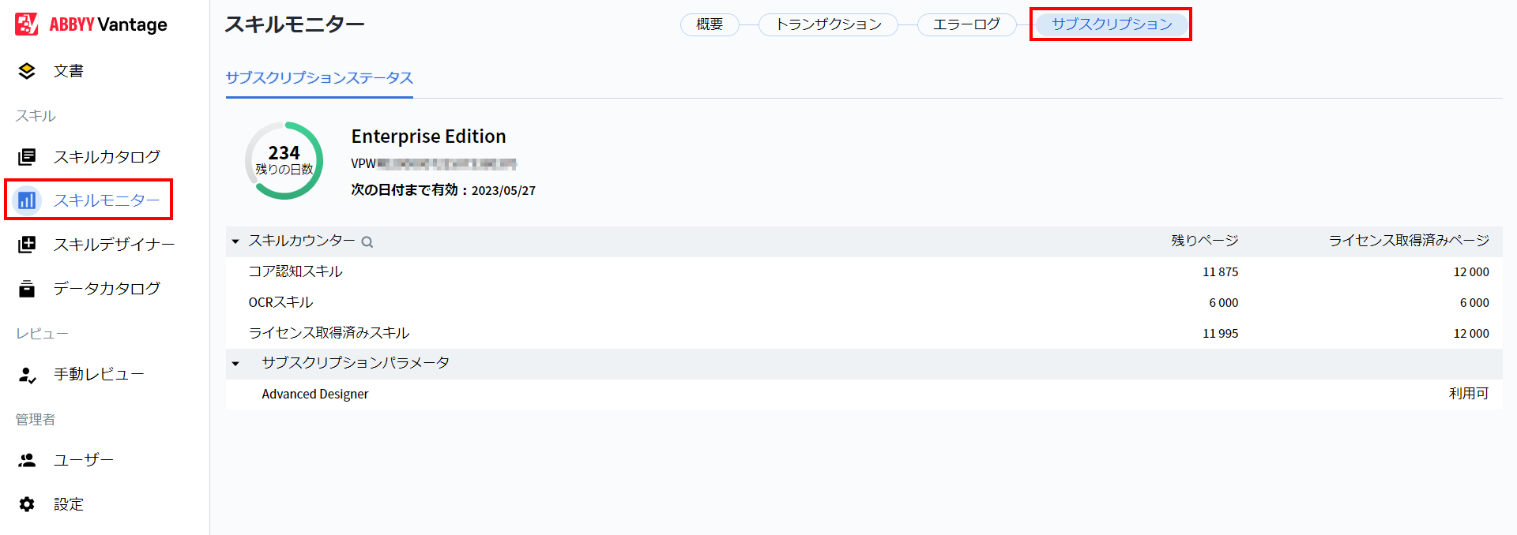This screenshot has width=1517, height=535.
Task: Go to スキルモニター in the sidebar
Action: coord(107,200)
